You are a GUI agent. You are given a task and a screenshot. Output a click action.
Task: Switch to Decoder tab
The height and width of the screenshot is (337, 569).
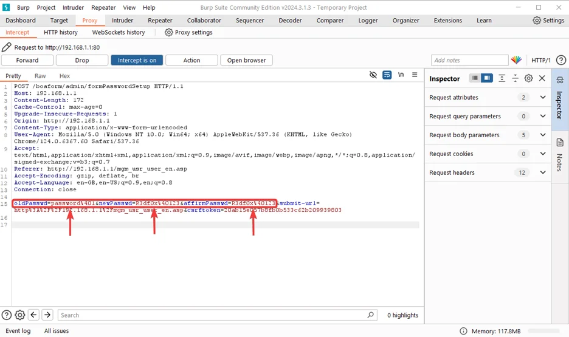[290, 20]
